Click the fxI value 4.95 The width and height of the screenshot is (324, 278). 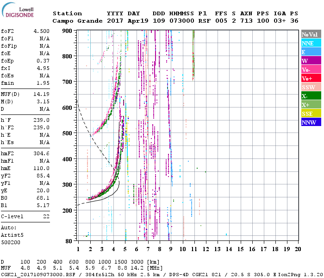pyautogui.click(x=43, y=68)
